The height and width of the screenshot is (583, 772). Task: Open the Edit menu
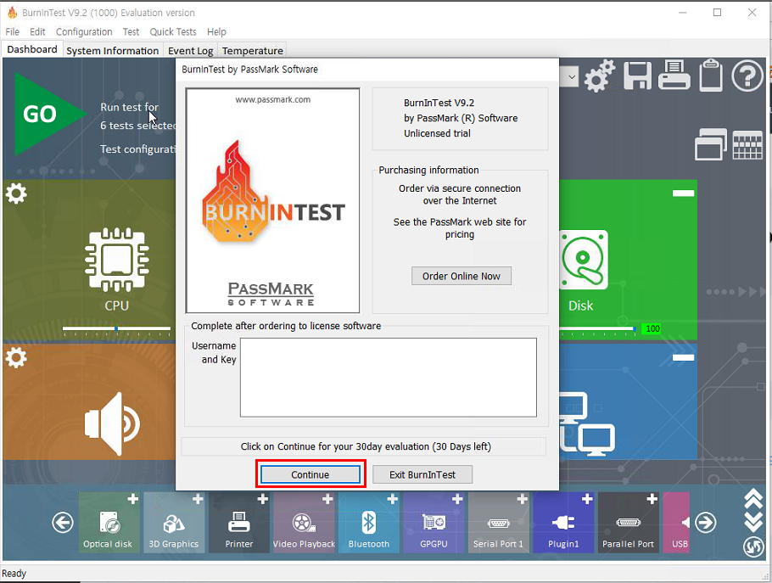(x=37, y=32)
